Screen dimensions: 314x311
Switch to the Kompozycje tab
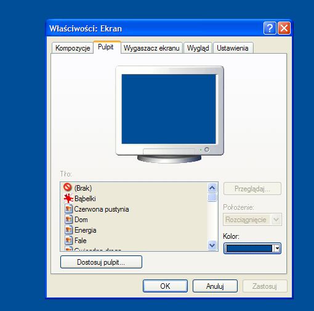73,48
